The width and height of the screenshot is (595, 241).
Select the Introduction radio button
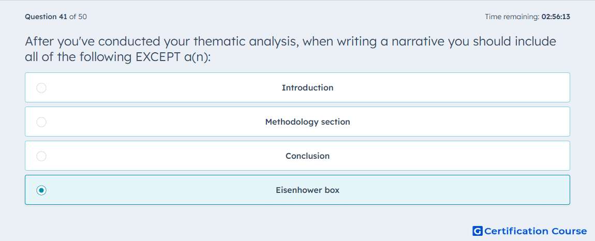(41, 88)
